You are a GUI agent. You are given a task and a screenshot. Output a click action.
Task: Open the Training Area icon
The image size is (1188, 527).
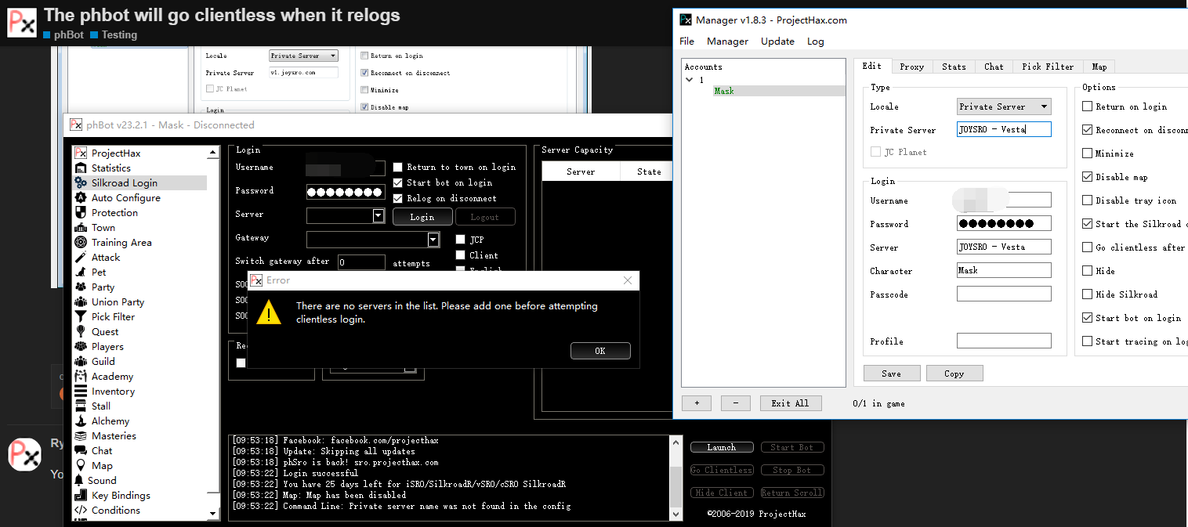(81, 243)
